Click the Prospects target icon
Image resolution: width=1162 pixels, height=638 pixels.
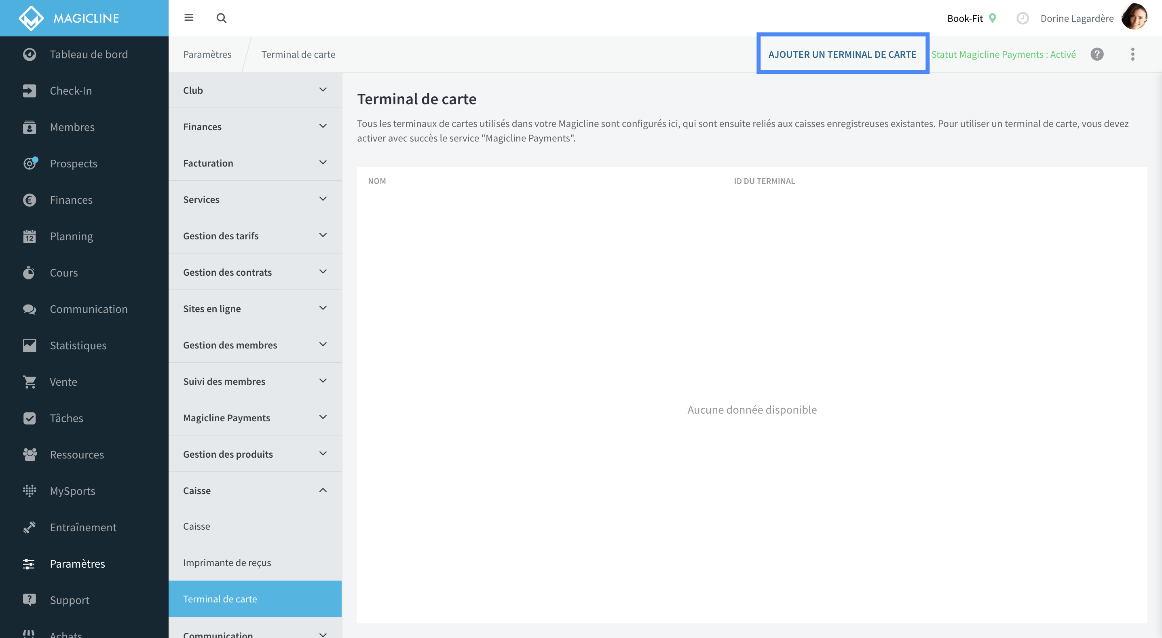[30, 163]
